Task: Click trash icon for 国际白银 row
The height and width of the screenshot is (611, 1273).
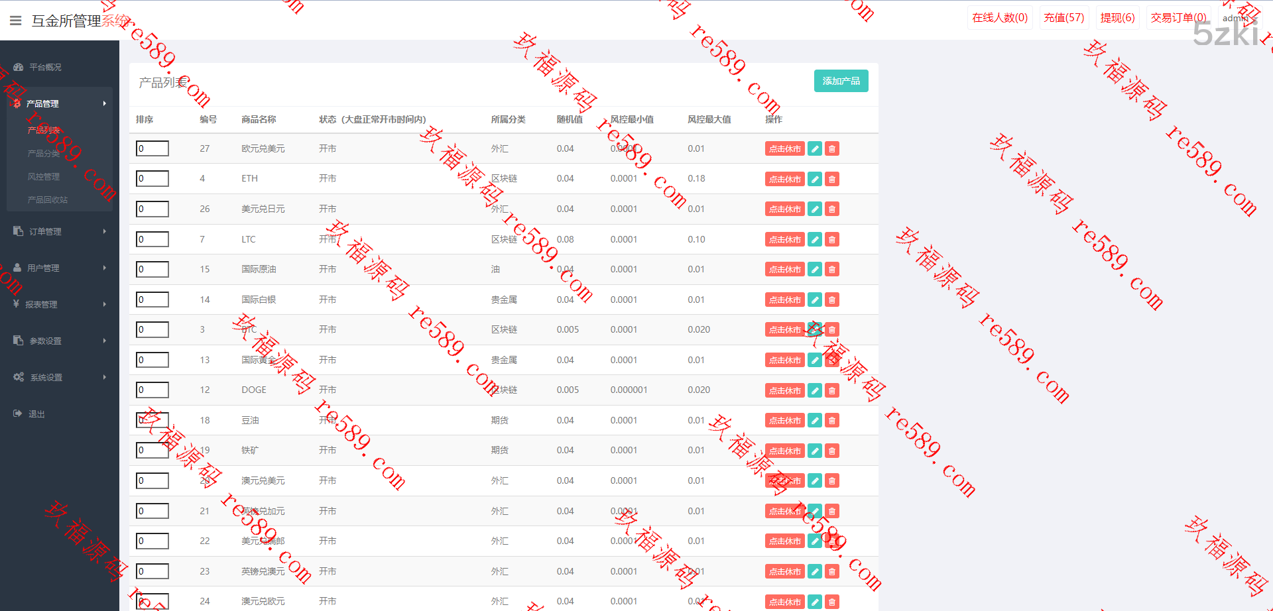Action: tap(832, 300)
